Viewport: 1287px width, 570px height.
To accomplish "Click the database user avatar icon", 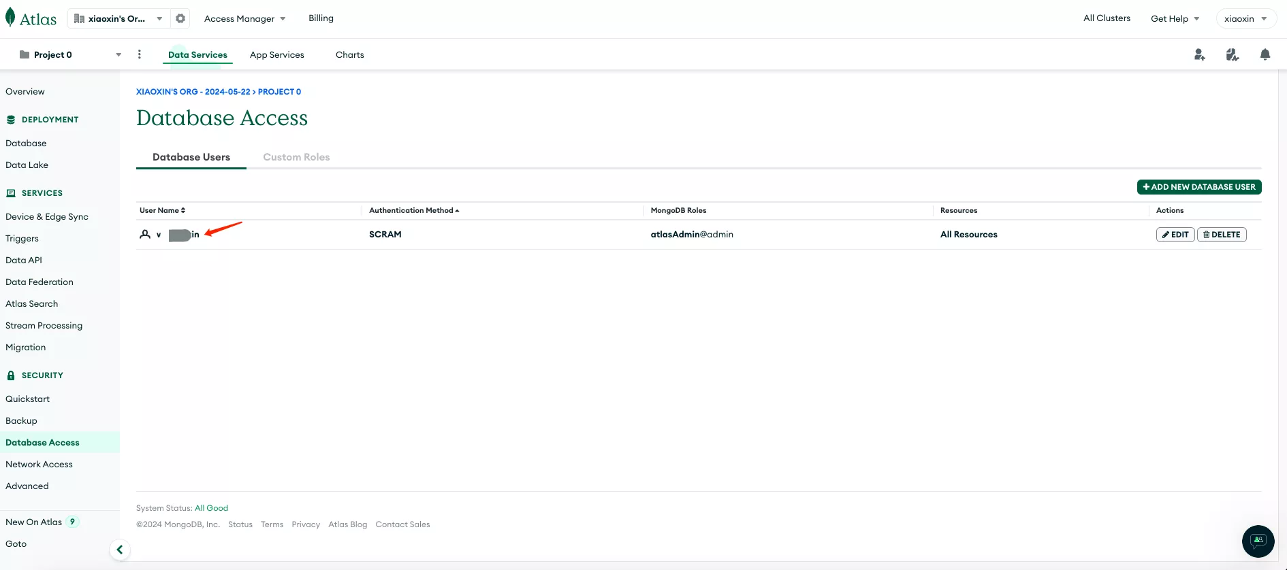I will (145, 235).
